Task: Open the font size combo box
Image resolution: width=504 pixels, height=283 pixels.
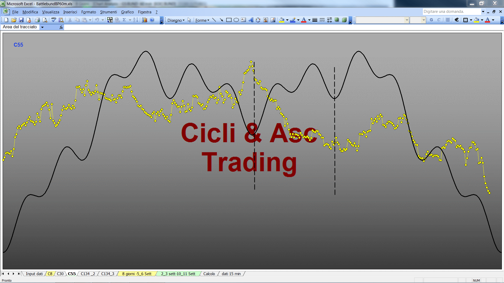Action: [418, 20]
